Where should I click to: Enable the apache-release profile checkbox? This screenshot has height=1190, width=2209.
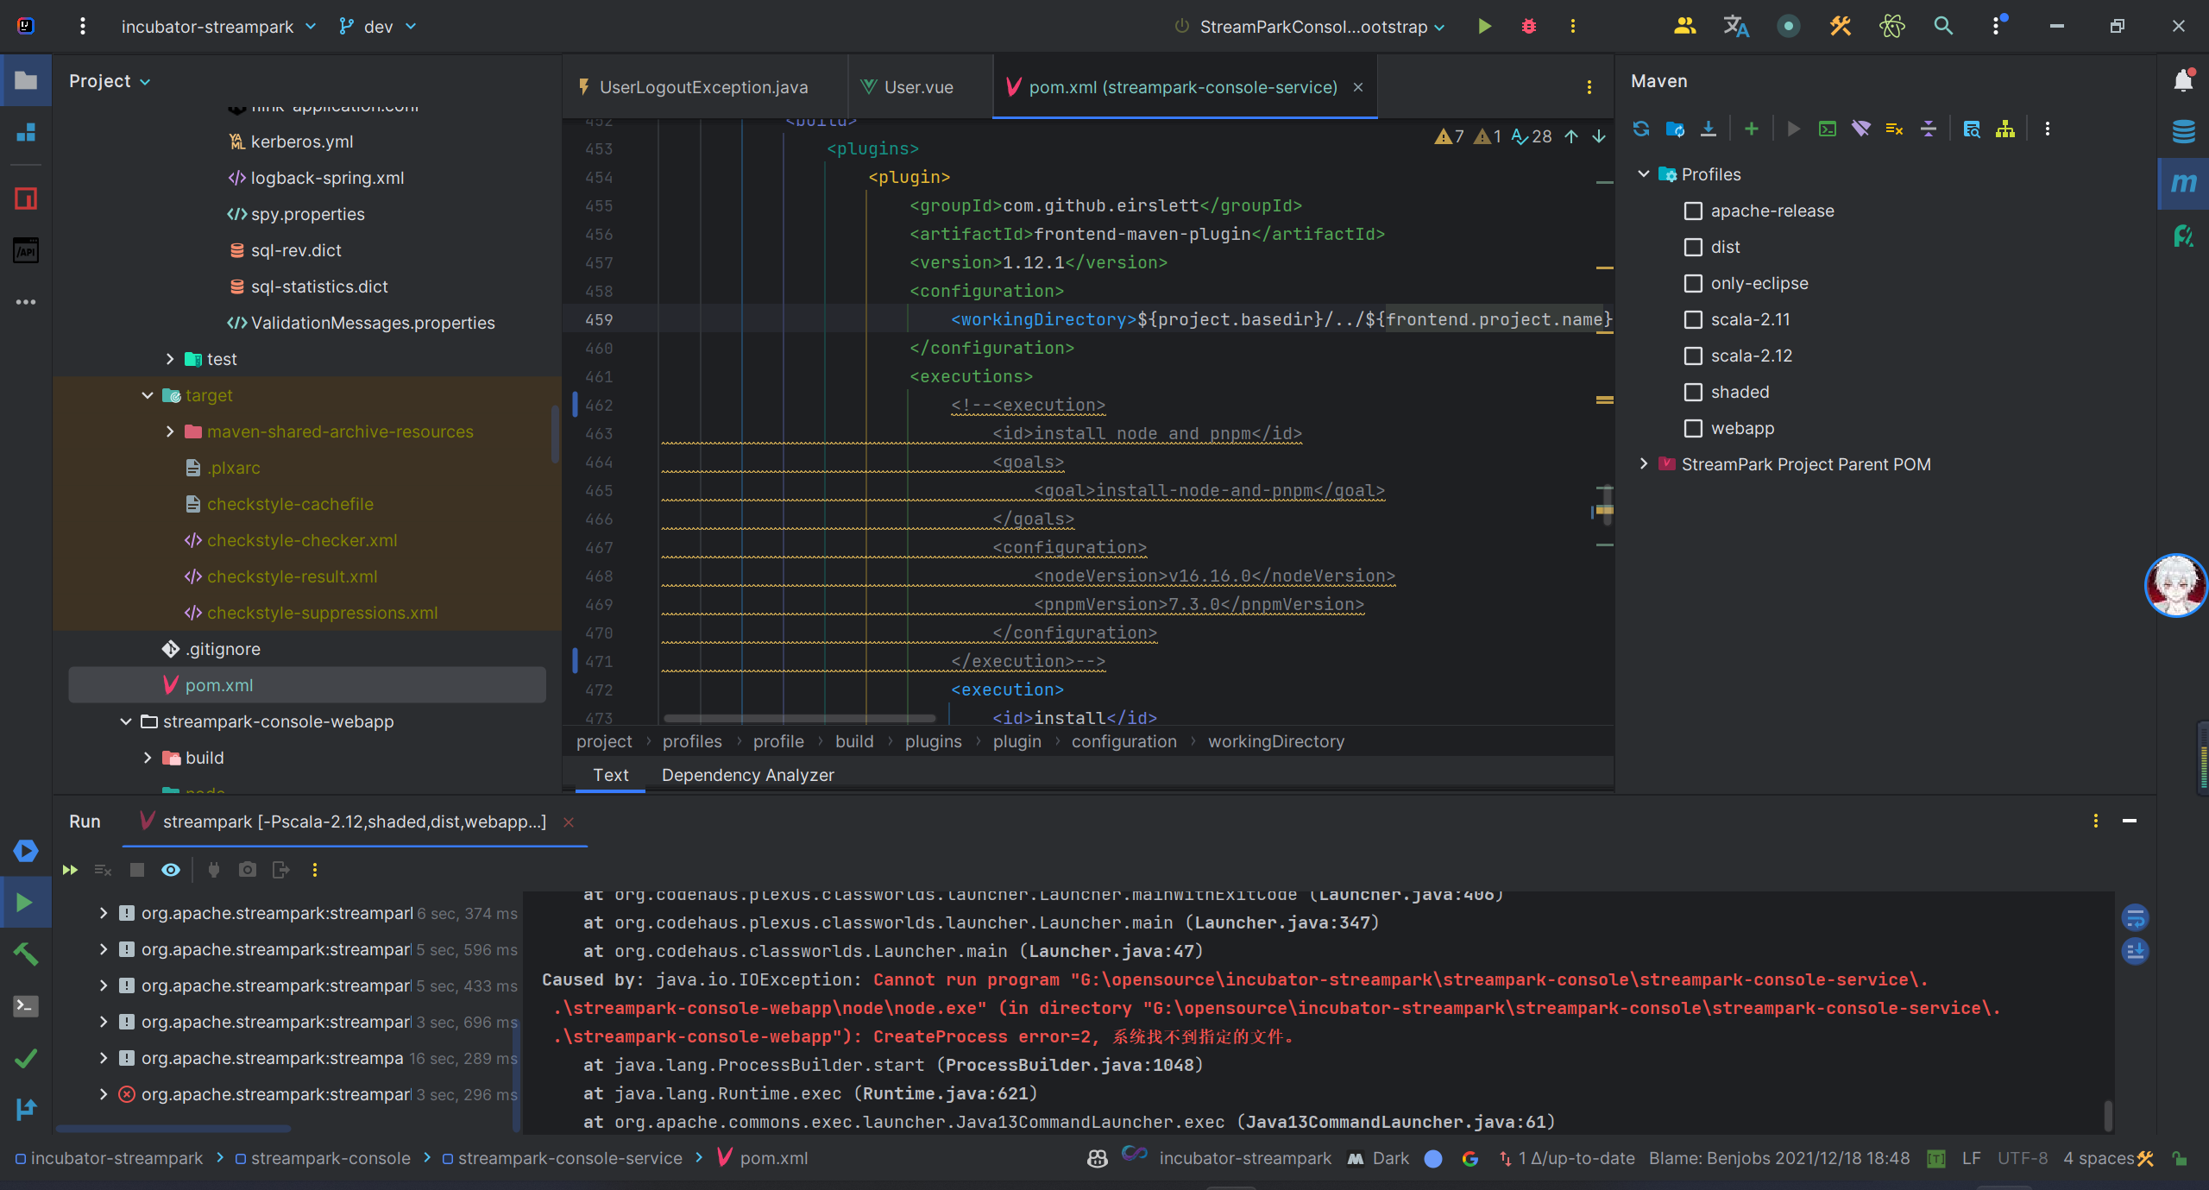point(1693,211)
